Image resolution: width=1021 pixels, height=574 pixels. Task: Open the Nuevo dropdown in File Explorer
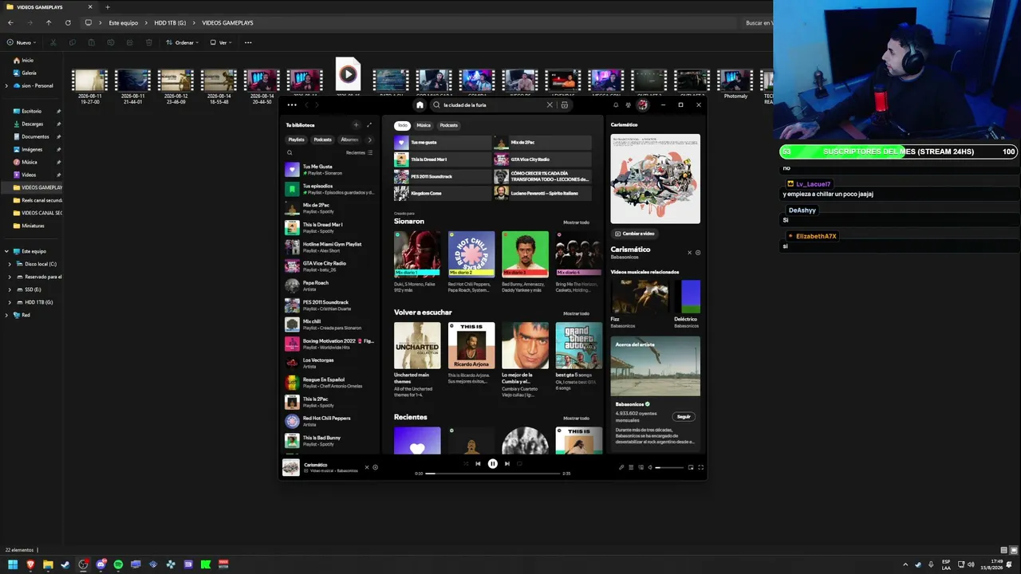tap(21, 42)
